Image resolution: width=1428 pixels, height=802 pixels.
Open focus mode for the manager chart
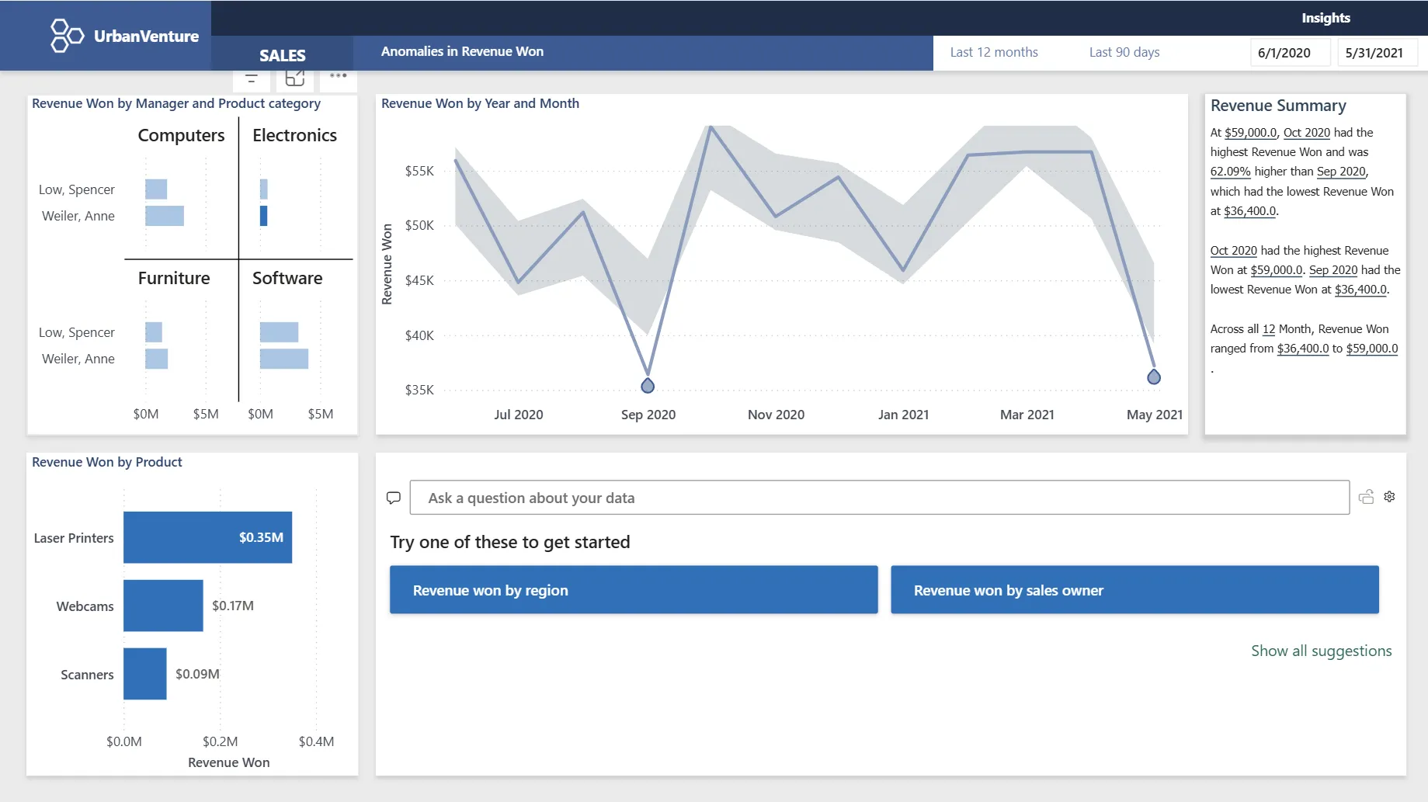click(x=295, y=77)
